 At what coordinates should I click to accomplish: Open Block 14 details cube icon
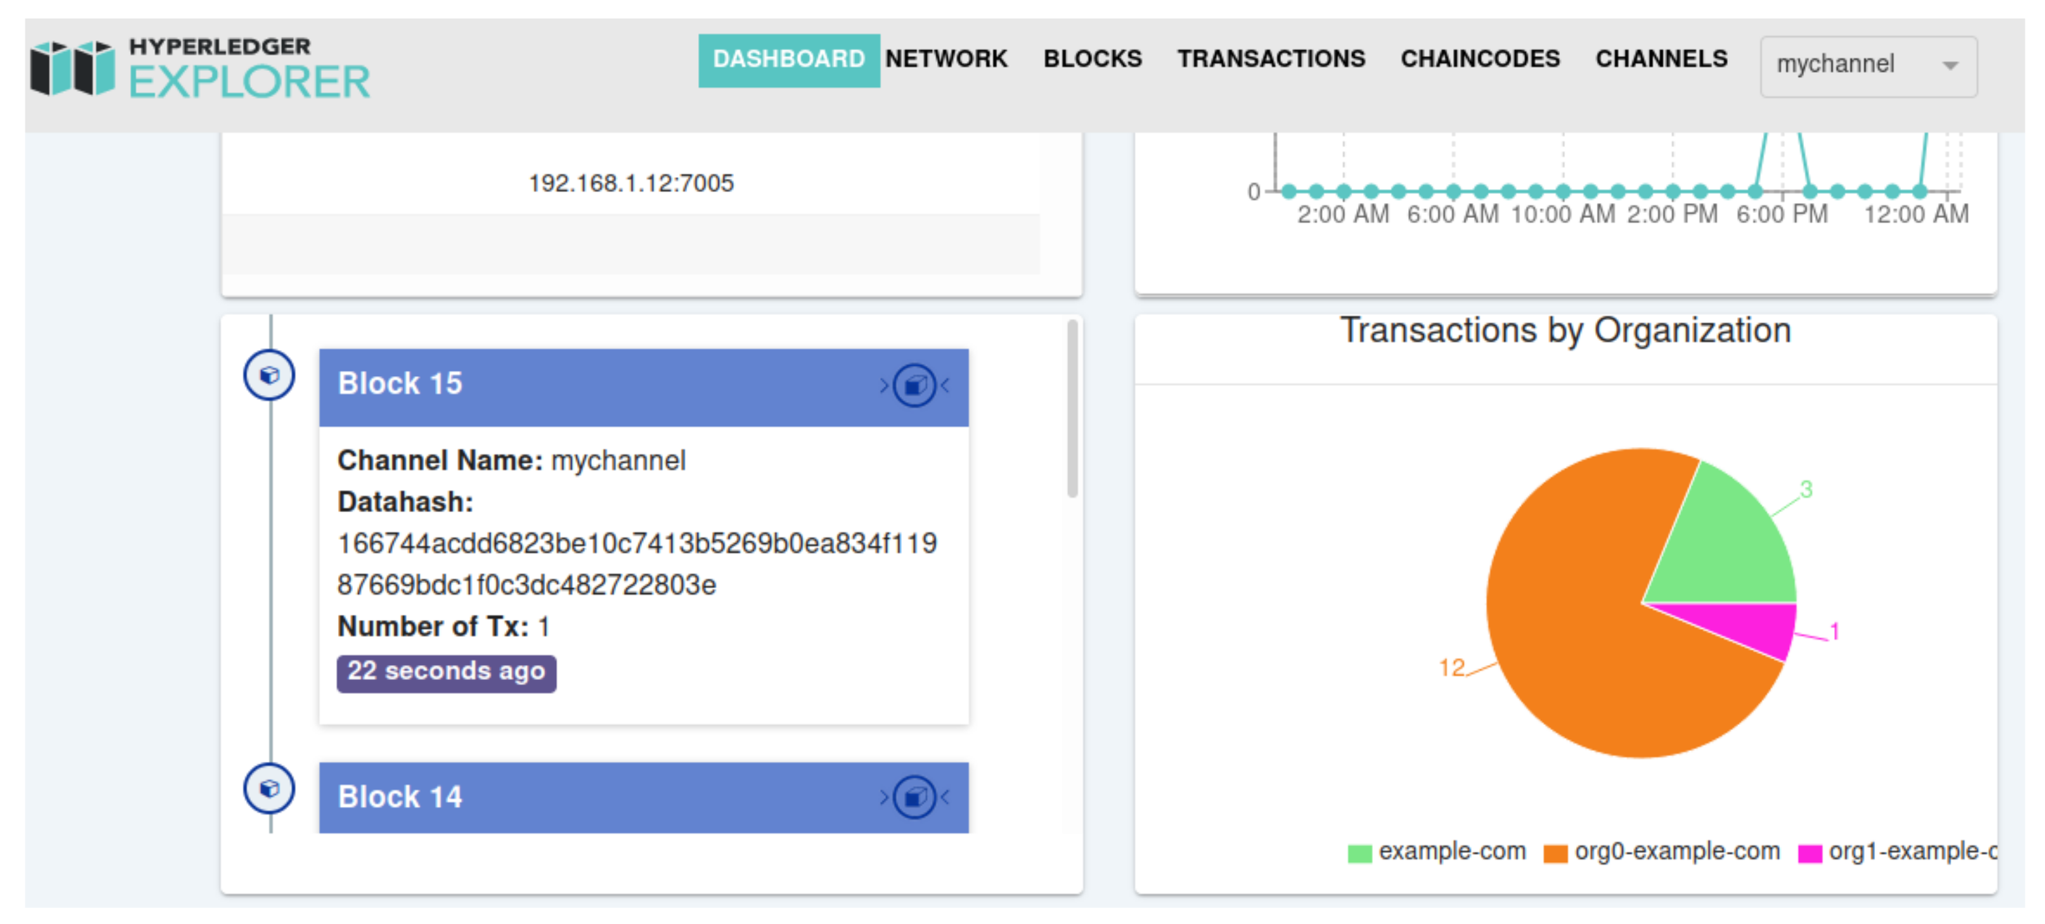pos(914,797)
